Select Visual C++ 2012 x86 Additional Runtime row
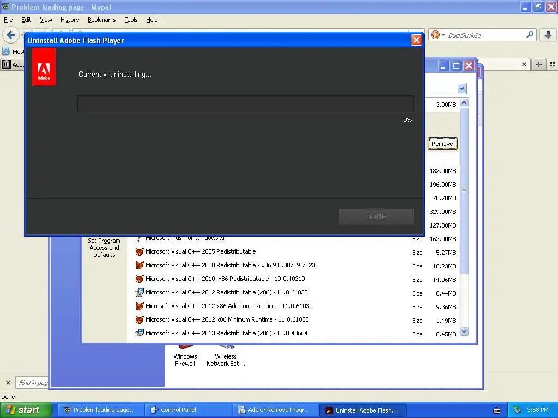 point(296,306)
